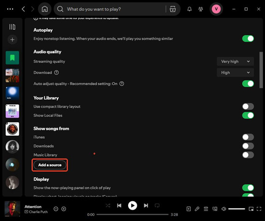The width and height of the screenshot is (265, 221).
Task: Open the bottom sidebar artist thumbnail
Action: click(13, 182)
